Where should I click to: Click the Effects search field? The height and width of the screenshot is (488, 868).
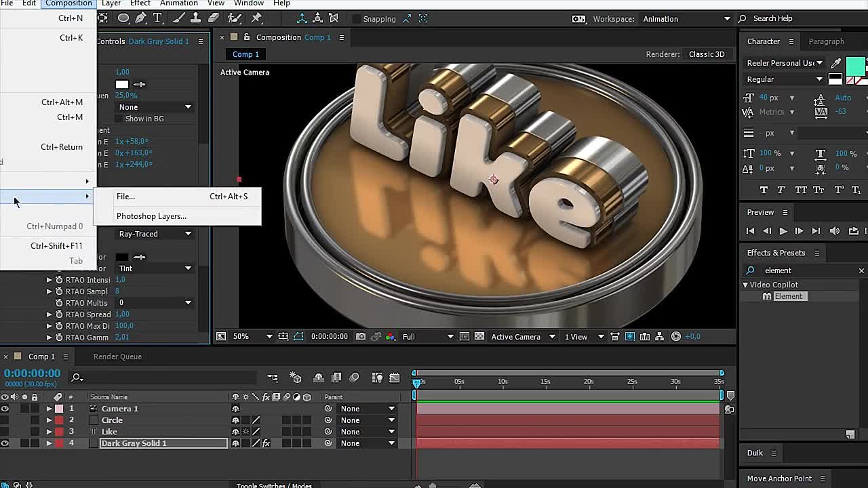807,270
